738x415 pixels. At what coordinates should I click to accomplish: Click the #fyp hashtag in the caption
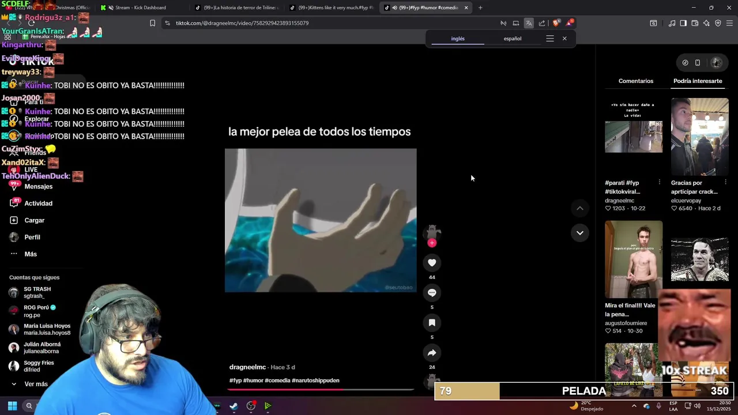pyautogui.click(x=235, y=380)
